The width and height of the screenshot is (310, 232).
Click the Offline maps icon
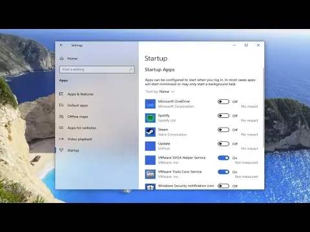coord(61,117)
